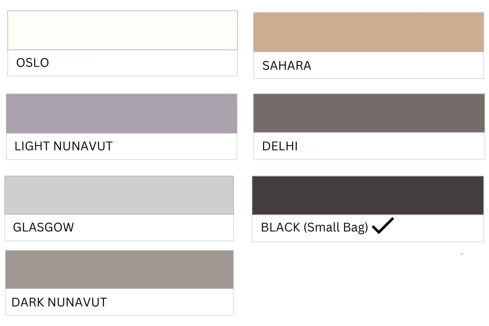Click the BLACK (Small Bag) label

[315, 227]
